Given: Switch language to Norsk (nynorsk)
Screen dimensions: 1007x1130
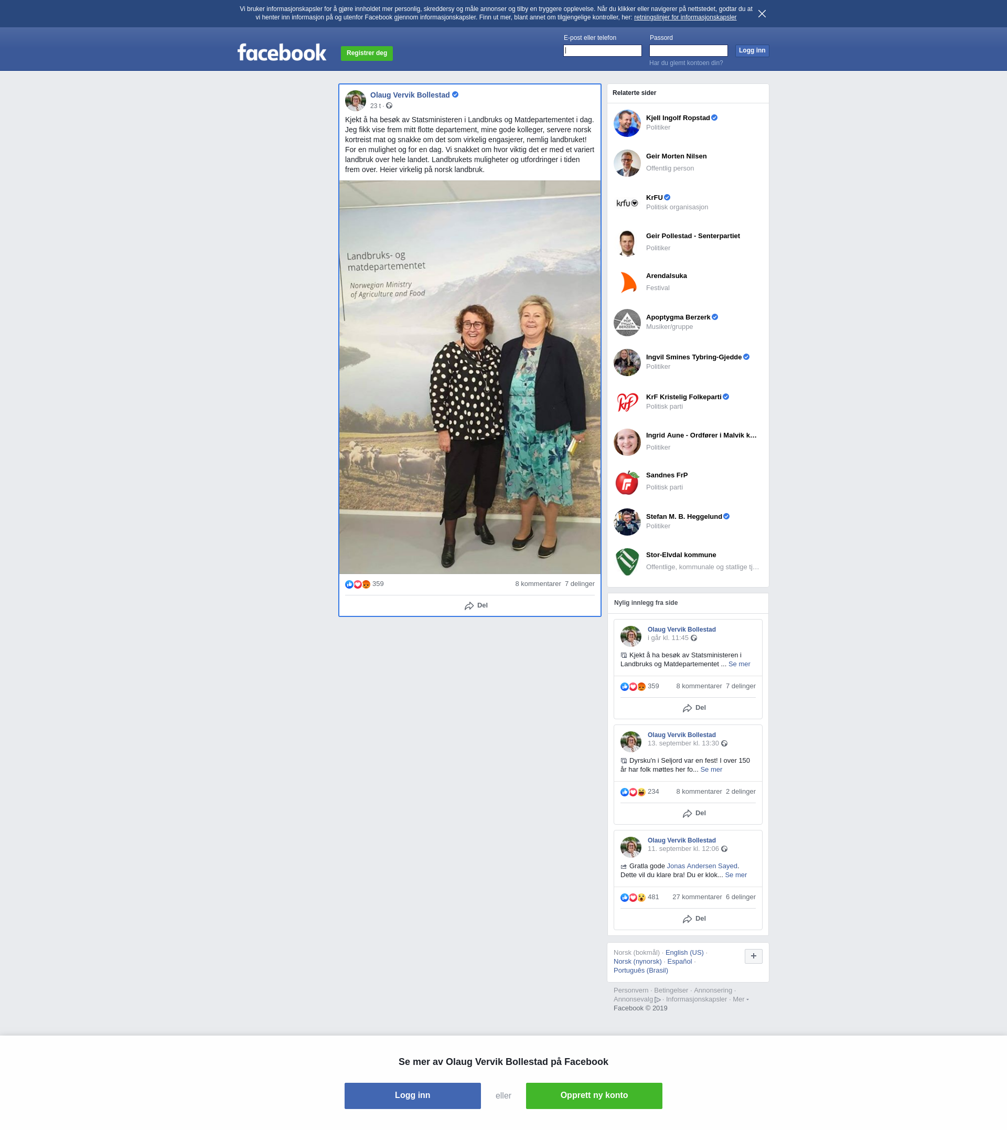Looking at the screenshot, I should tap(637, 961).
